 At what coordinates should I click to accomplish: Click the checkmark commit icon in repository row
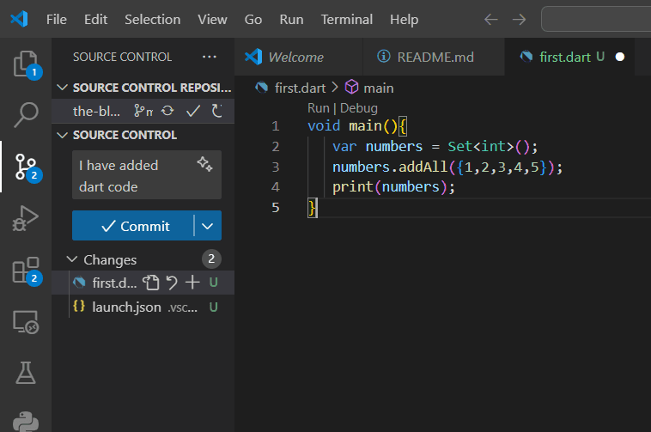193,111
